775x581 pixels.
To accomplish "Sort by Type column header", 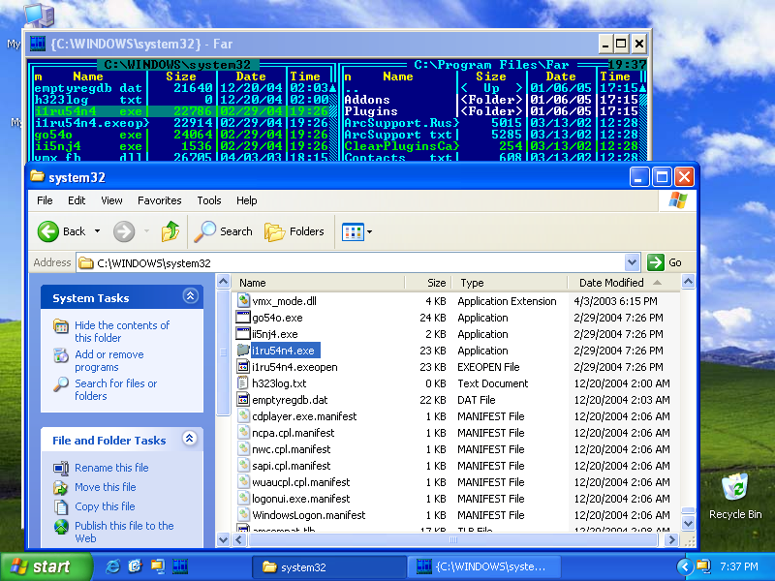I will coord(510,283).
